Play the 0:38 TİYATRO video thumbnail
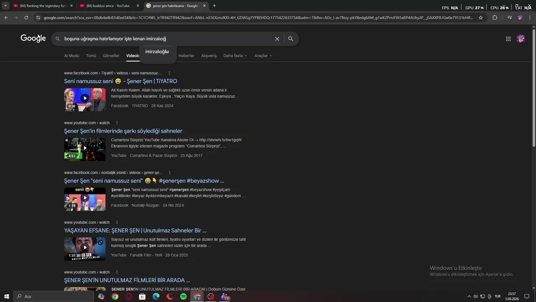Viewport: 536px width, 302px height. 85,99
